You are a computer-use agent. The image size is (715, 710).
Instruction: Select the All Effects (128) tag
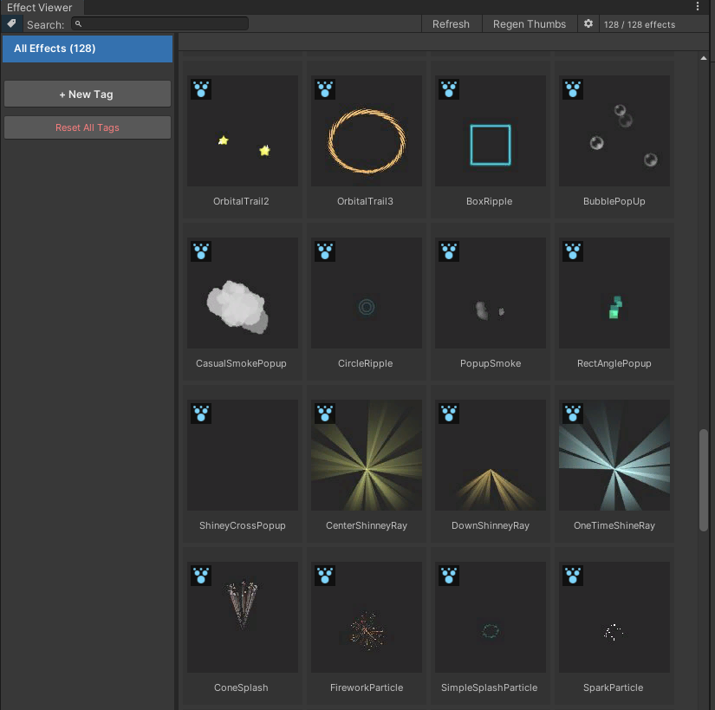tap(88, 49)
